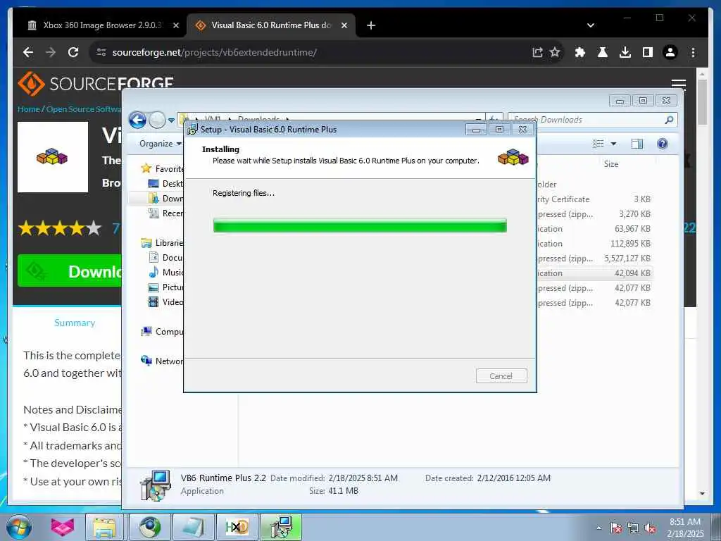Change view icon in Explorer toolbar
The width and height of the screenshot is (721, 541).
pos(598,144)
